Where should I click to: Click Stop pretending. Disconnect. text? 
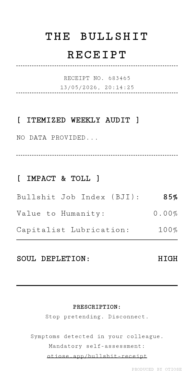(97, 317)
